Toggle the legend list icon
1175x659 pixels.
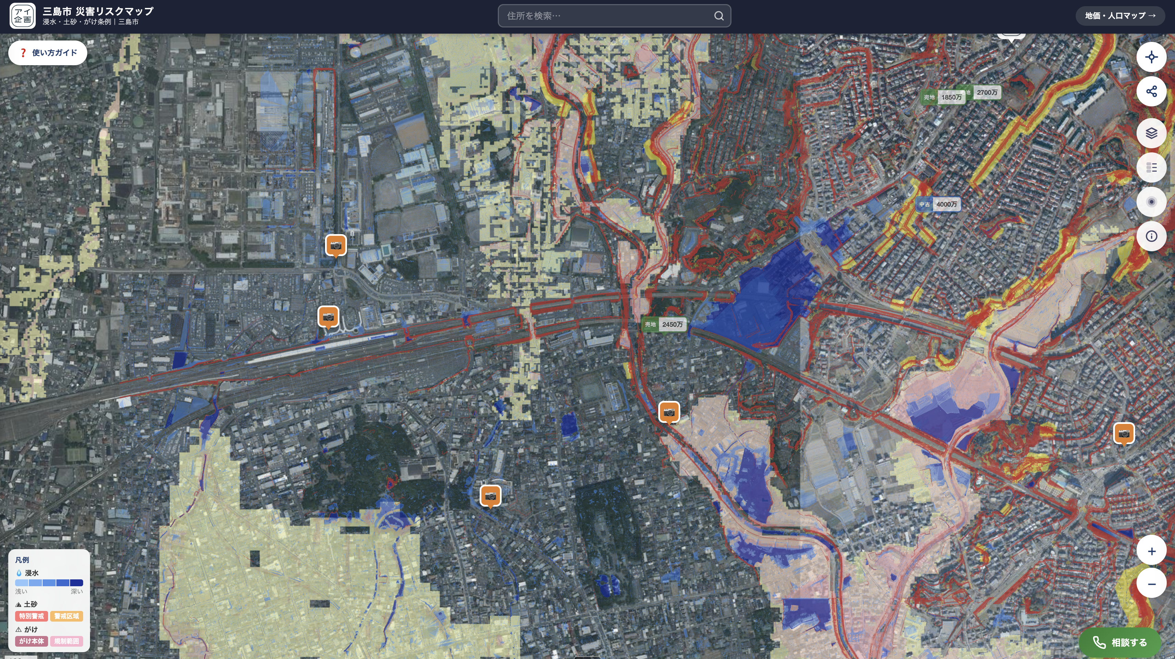click(1151, 168)
